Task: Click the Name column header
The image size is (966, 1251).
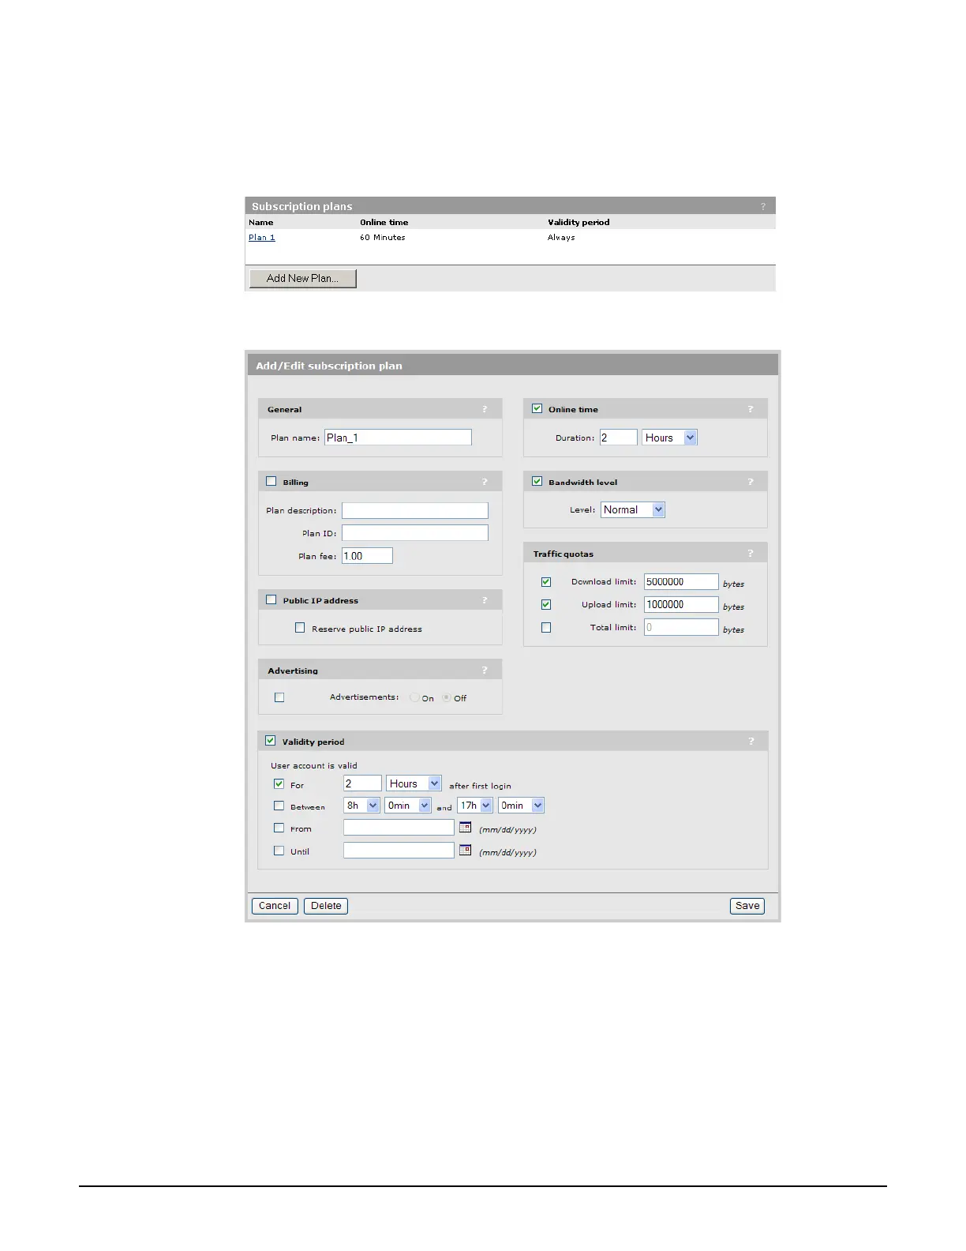Action: [261, 222]
